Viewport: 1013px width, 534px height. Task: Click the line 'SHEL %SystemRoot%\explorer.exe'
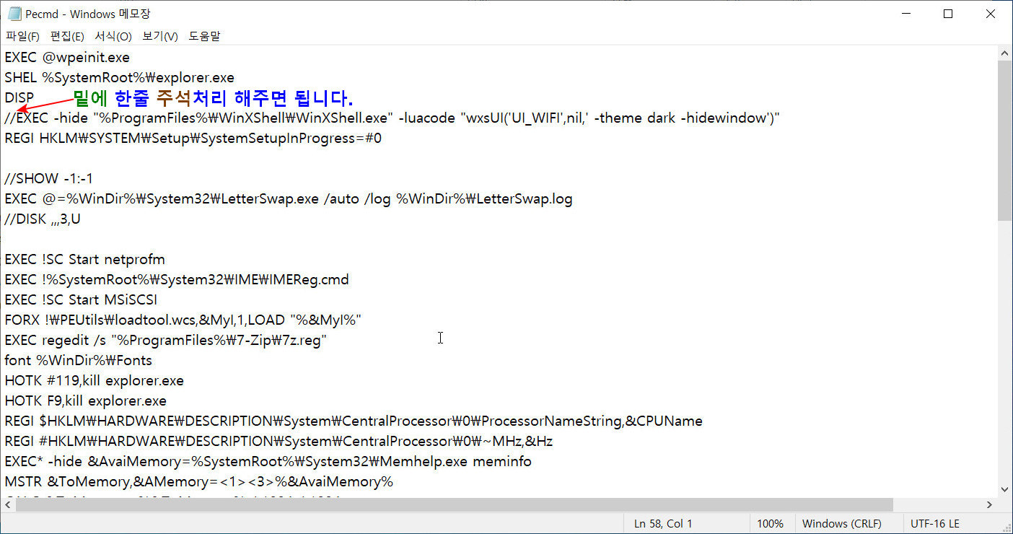pyautogui.click(x=119, y=77)
